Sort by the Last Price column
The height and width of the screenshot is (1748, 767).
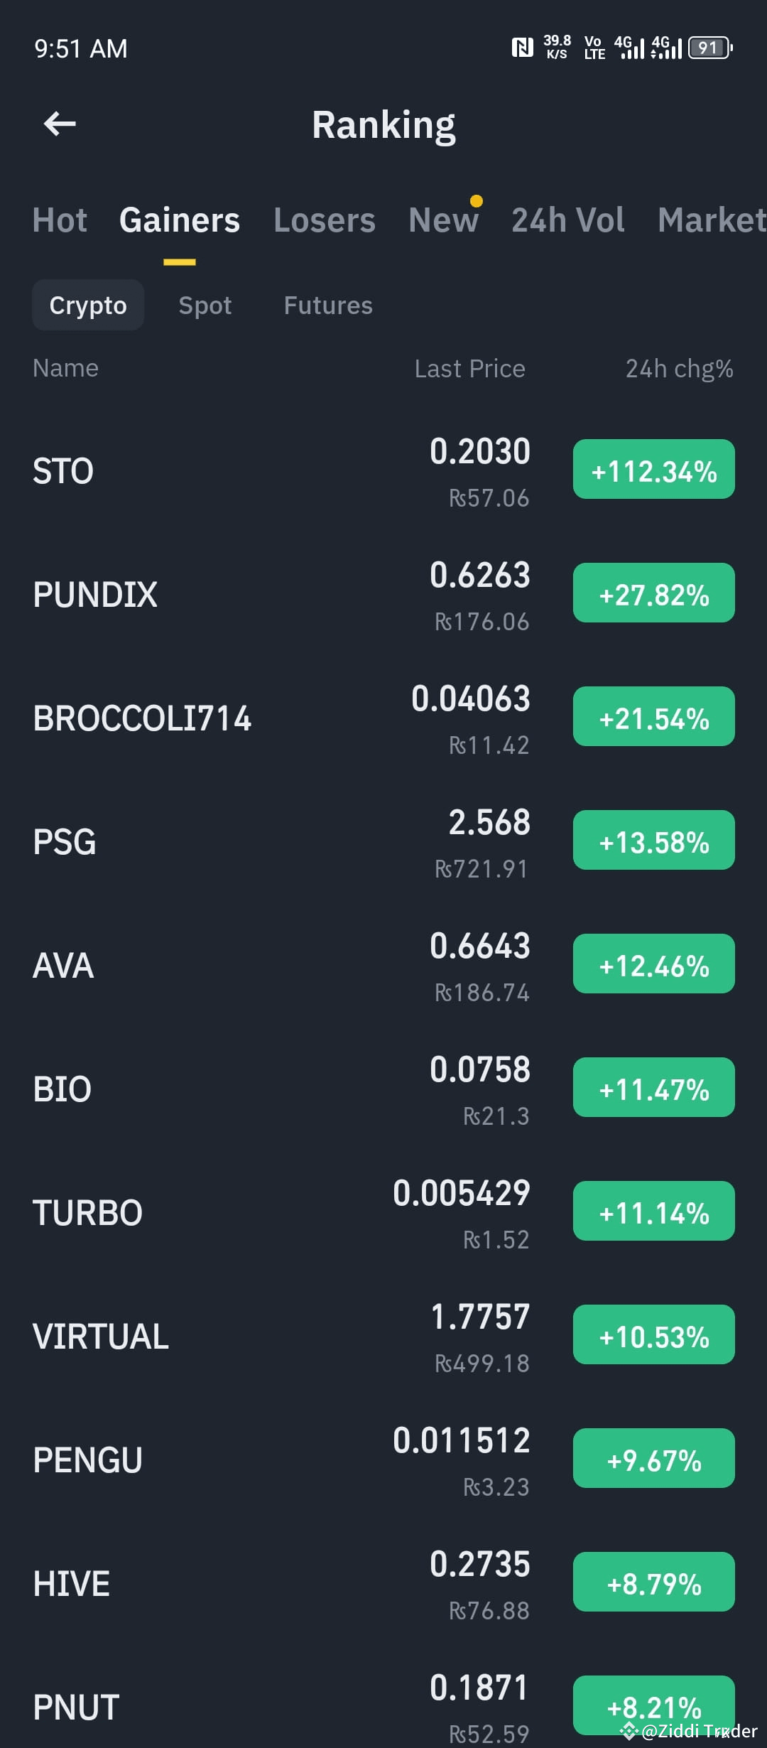(470, 369)
